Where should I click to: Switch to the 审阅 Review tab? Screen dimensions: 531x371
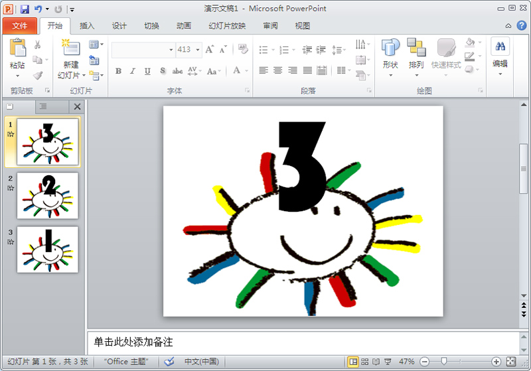tap(270, 26)
